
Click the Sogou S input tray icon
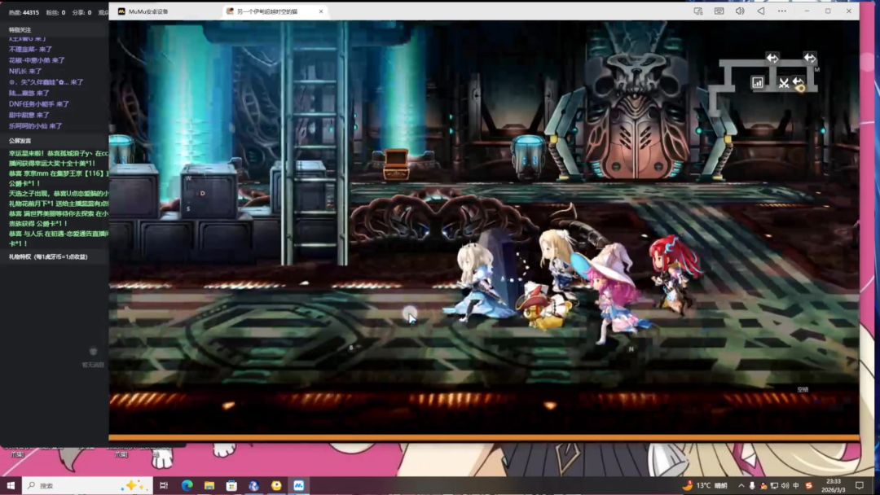(809, 485)
